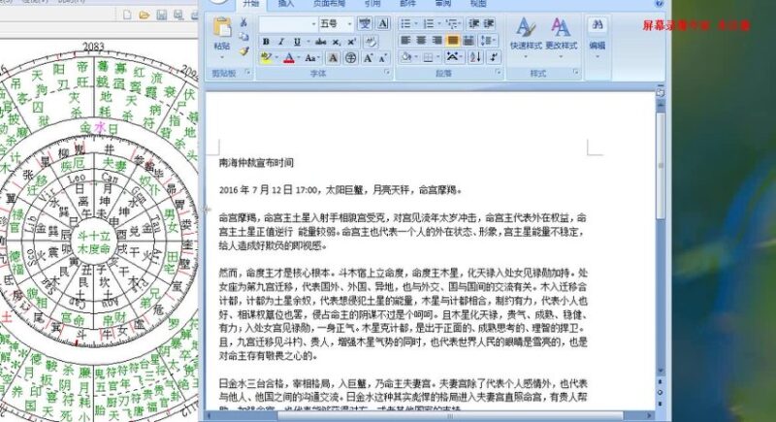Open the clipboard (剪贴板) pane launcher

click(x=247, y=73)
